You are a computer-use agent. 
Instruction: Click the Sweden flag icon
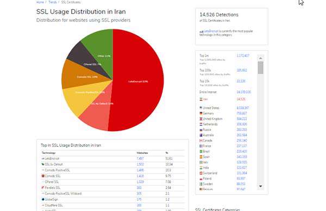pos(201,184)
